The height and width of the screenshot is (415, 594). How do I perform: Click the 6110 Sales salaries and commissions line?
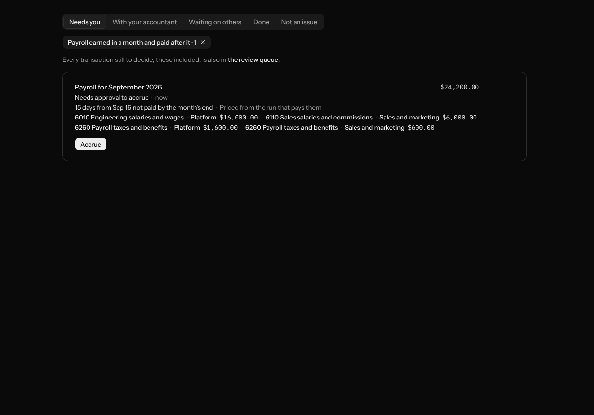pyautogui.click(x=319, y=118)
